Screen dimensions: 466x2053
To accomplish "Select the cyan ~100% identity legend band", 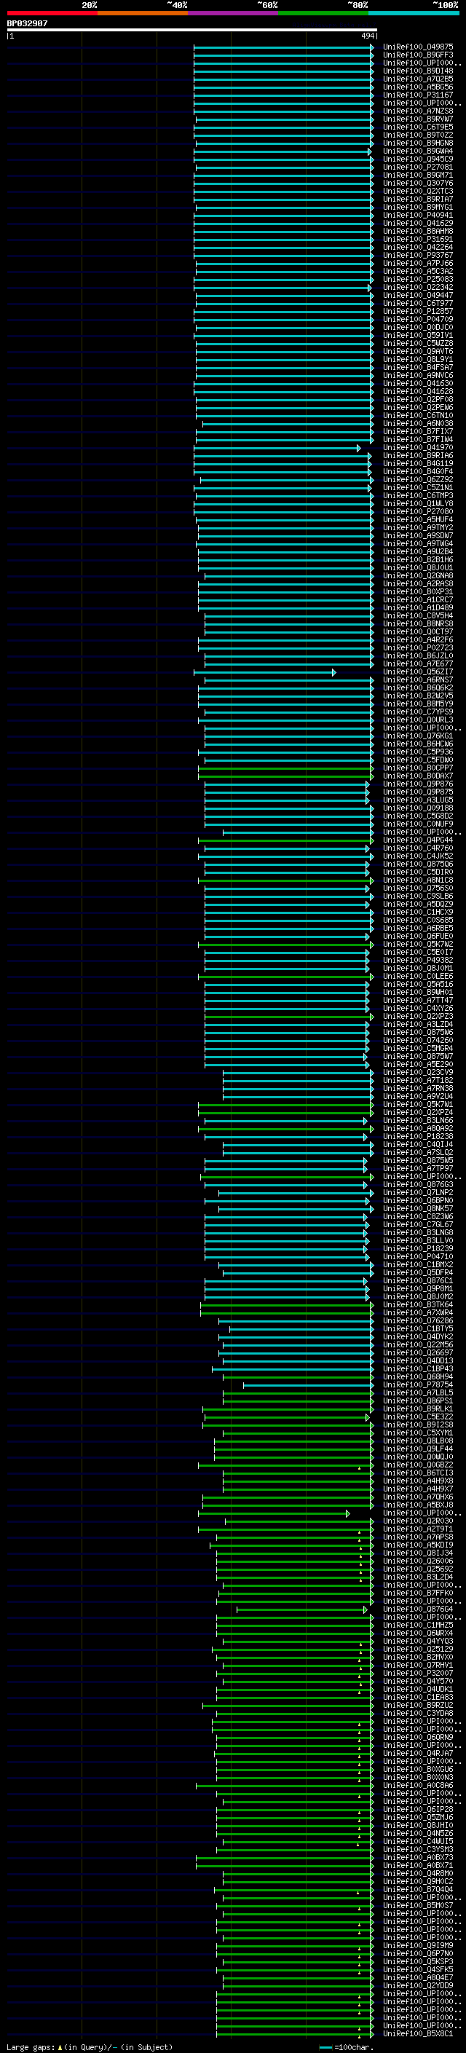I will 414,13.
